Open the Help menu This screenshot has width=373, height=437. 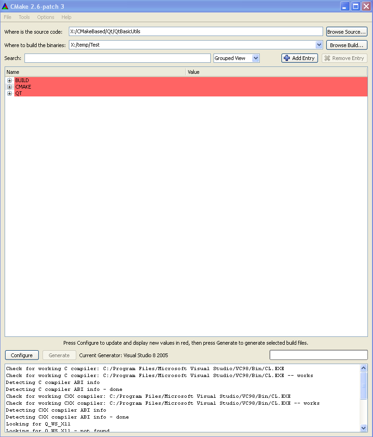click(x=67, y=17)
